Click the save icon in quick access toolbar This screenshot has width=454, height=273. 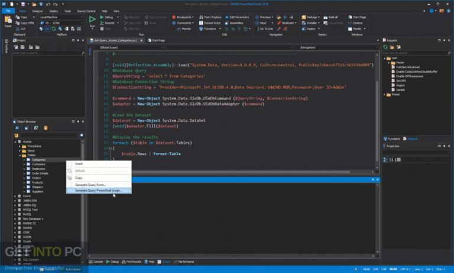coord(23,4)
